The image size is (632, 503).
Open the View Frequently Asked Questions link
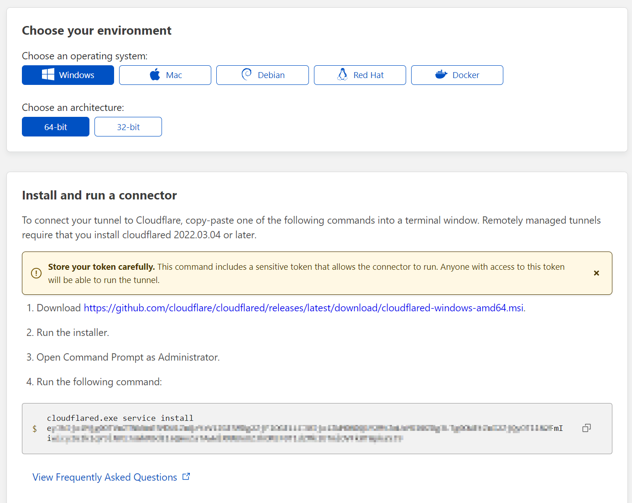[104, 477]
